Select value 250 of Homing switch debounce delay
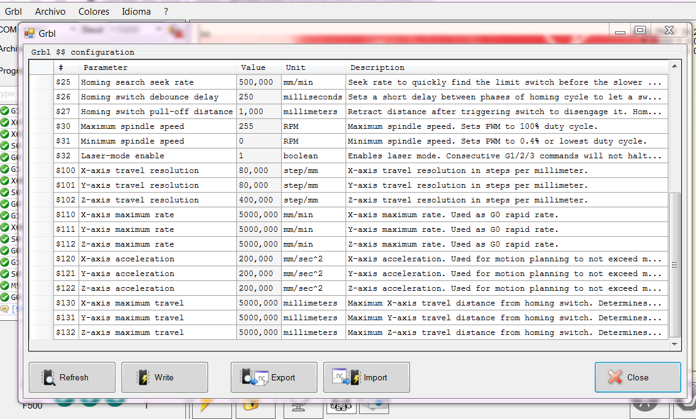The height and width of the screenshot is (419, 696). click(259, 97)
